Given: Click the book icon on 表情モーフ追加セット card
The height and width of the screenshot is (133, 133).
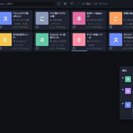Looking at the screenshot, I should (74, 27).
